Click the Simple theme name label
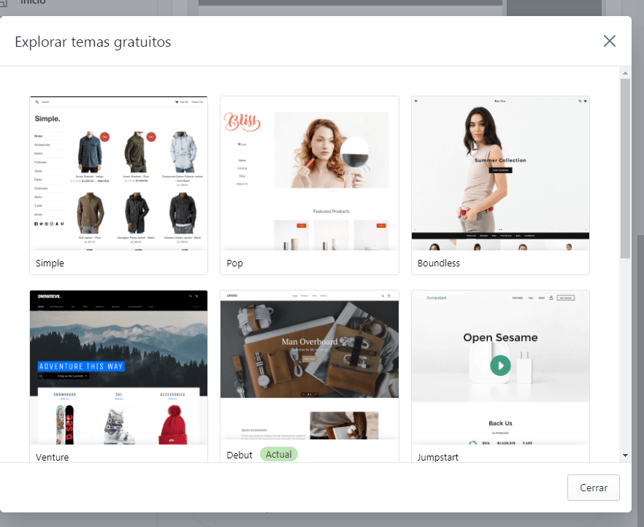Viewport: 644px width, 527px height. point(50,263)
